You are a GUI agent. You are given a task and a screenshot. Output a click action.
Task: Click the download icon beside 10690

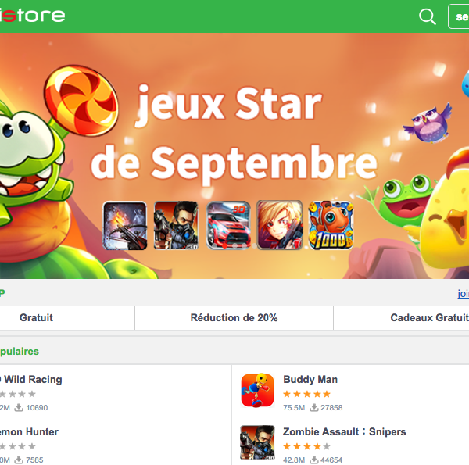(19, 407)
